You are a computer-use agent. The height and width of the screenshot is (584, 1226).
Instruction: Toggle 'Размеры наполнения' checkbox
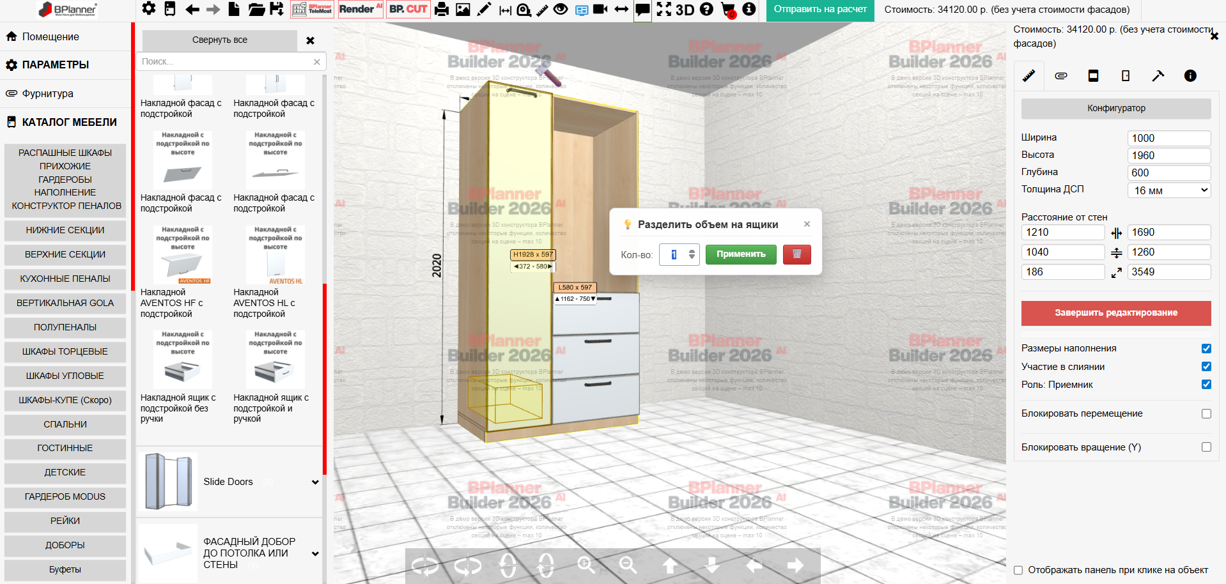pyautogui.click(x=1206, y=348)
